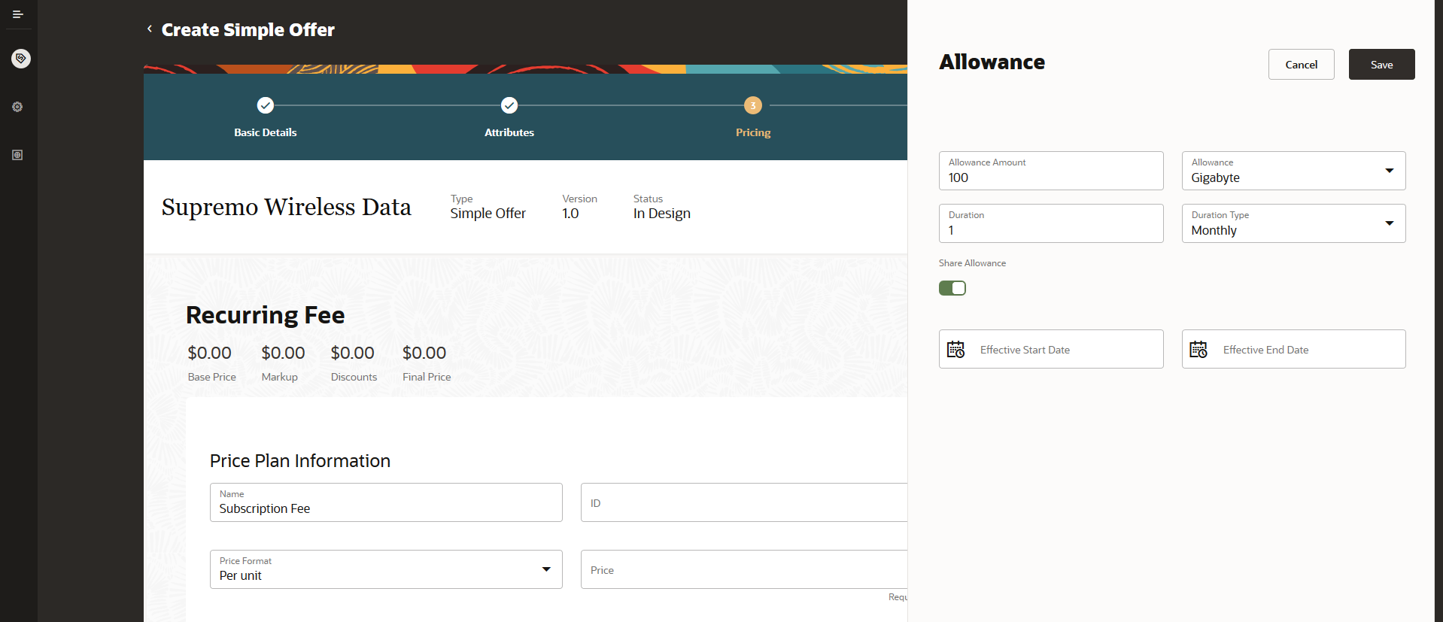Go to the Attributes step
This screenshot has width=1443, height=622.
[x=509, y=132]
